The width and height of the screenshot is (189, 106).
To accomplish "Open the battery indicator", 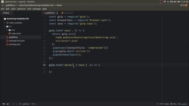I will [179, 2].
